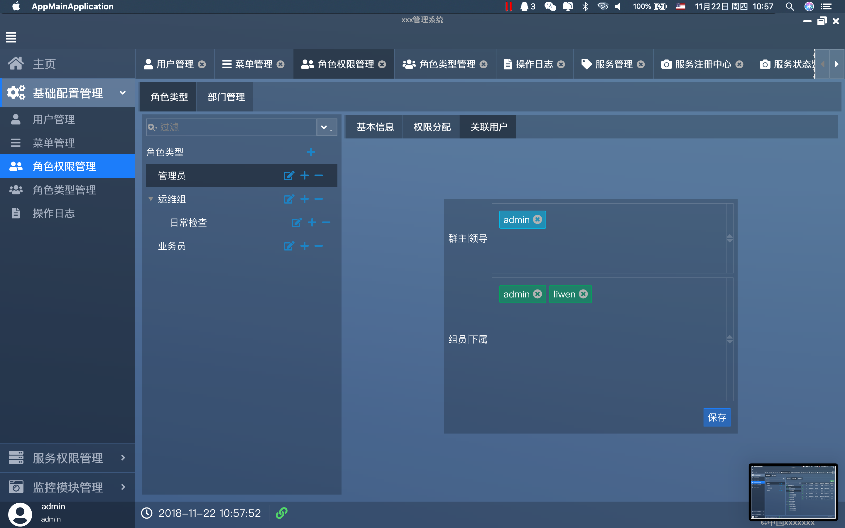Click the plus icon beside 运维组
The height and width of the screenshot is (528, 845).
click(x=305, y=199)
